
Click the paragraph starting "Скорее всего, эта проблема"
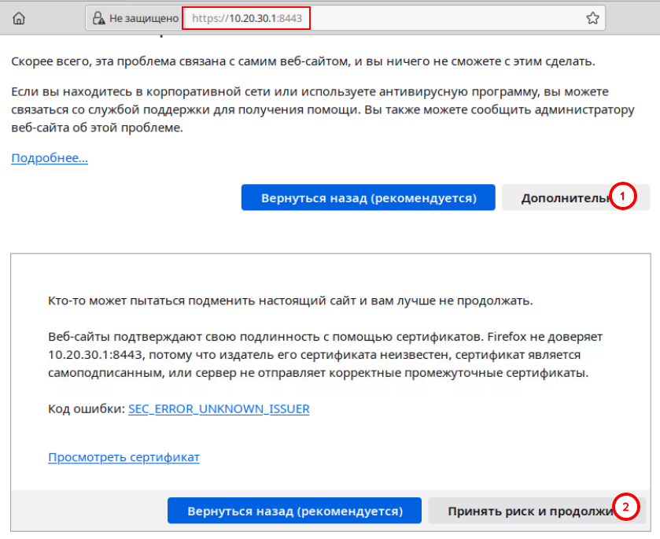(x=303, y=61)
